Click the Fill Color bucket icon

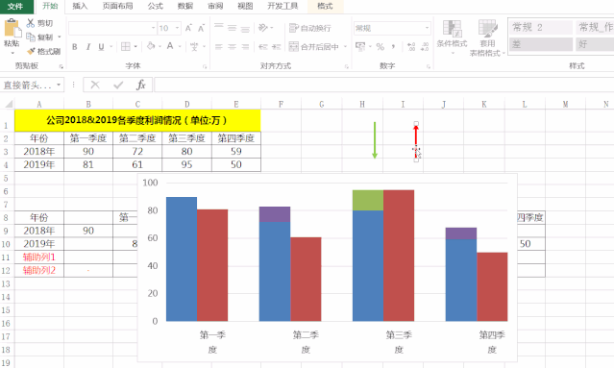pos(151,46)
